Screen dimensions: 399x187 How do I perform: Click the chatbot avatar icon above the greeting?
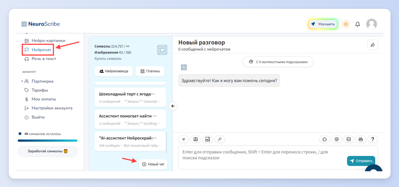pos(184,67)
